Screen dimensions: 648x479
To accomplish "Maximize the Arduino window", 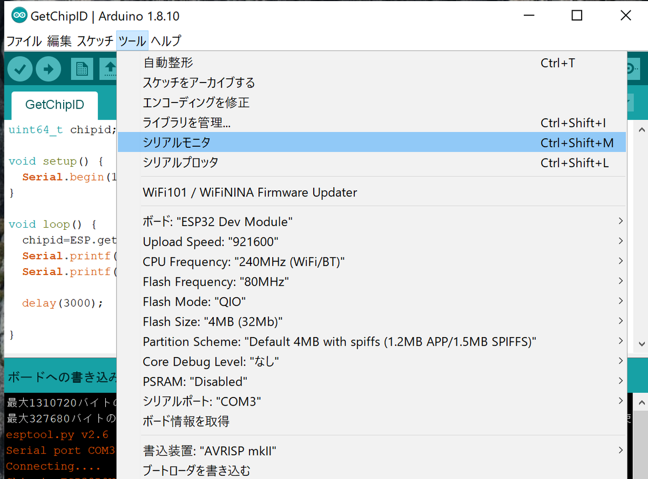I will point(577,16).
